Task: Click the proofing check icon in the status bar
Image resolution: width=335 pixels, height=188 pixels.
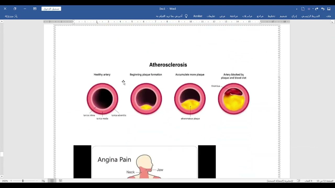Action: (x=298, y=181)
